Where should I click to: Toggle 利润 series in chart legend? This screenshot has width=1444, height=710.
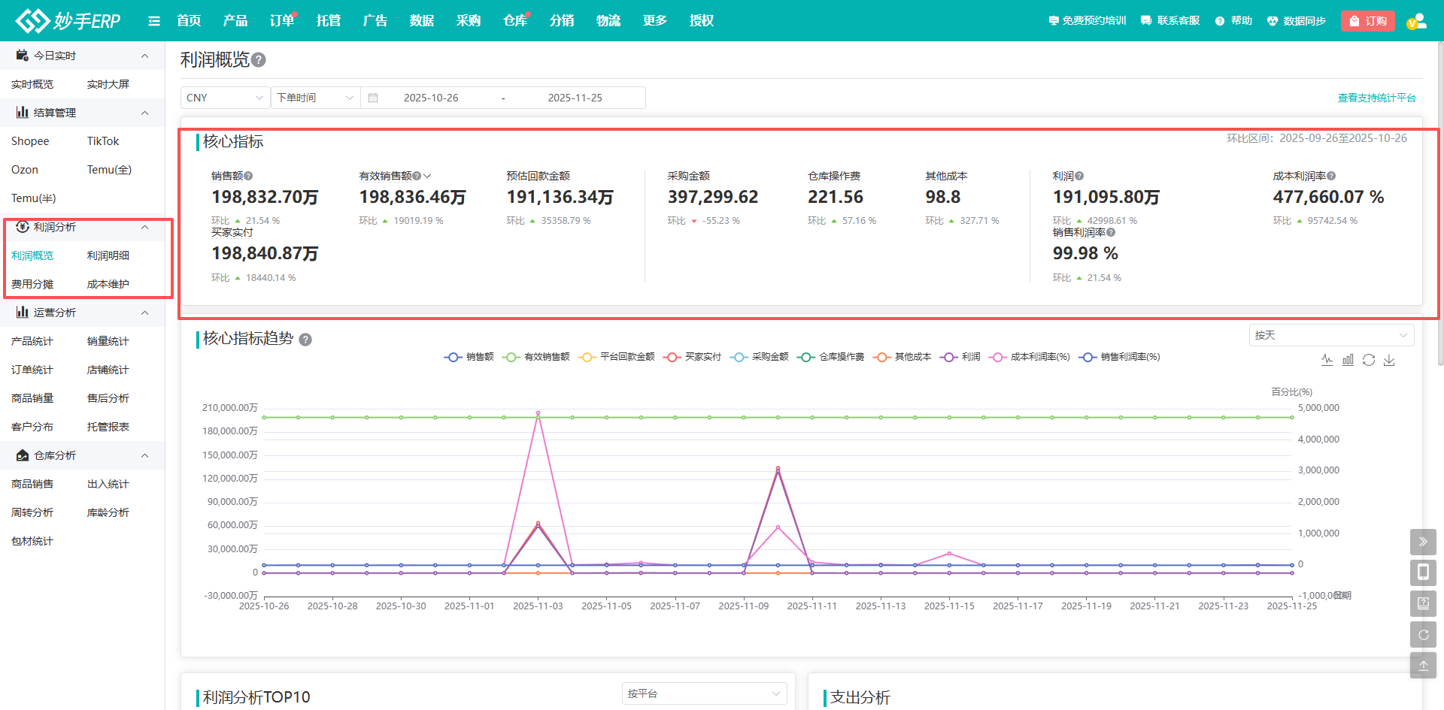click(960, 357)
